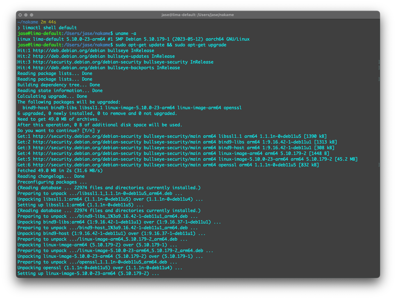Open the bullseye-updates URL on the Hit:2 line
The width and height of the screenshot is (396, 299).
click(x=69, y=56)
